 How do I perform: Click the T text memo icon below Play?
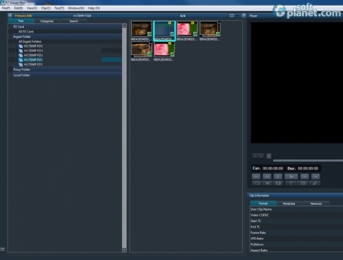click(291, 183)
